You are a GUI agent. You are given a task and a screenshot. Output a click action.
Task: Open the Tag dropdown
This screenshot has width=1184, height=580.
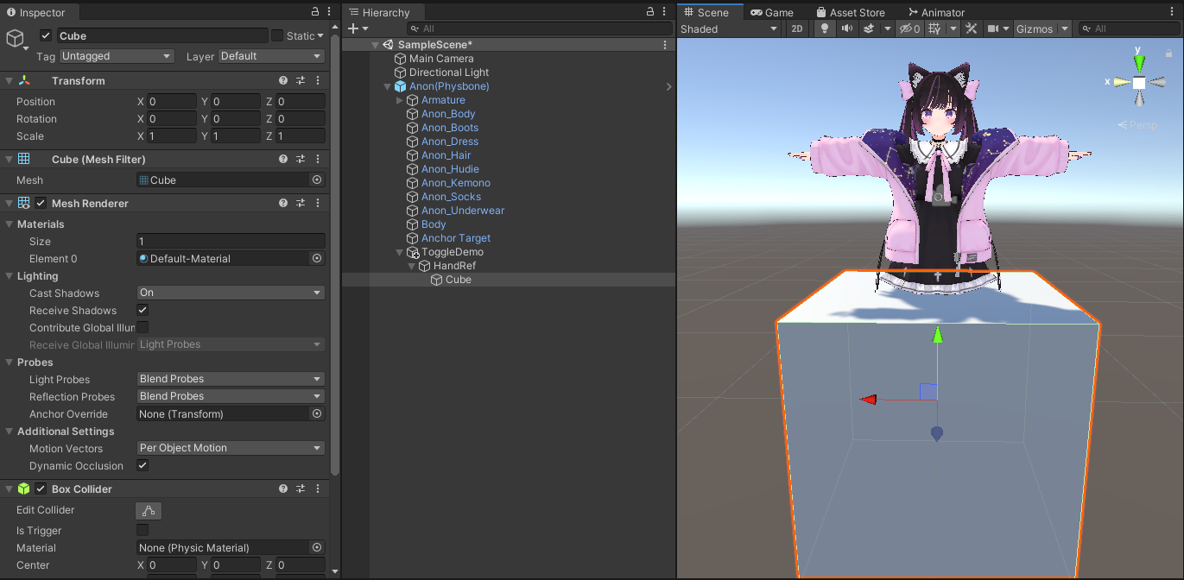(117, 56)
